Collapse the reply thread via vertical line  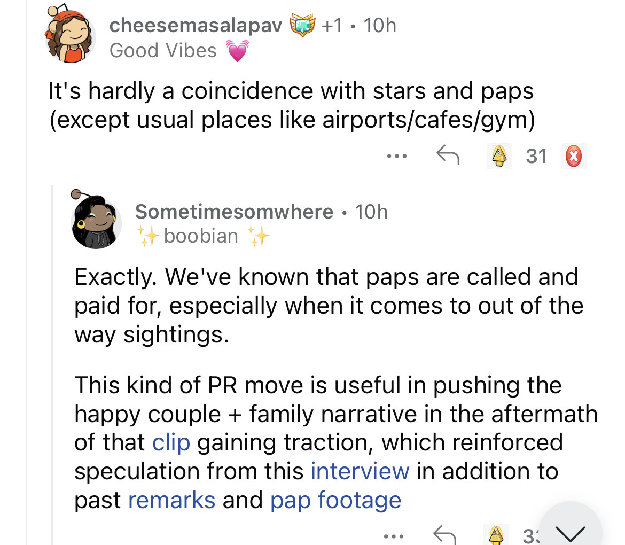(53, 363)
